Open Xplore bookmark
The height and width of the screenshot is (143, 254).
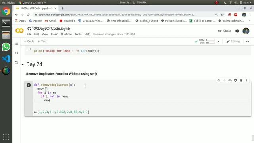click(35, 21)
